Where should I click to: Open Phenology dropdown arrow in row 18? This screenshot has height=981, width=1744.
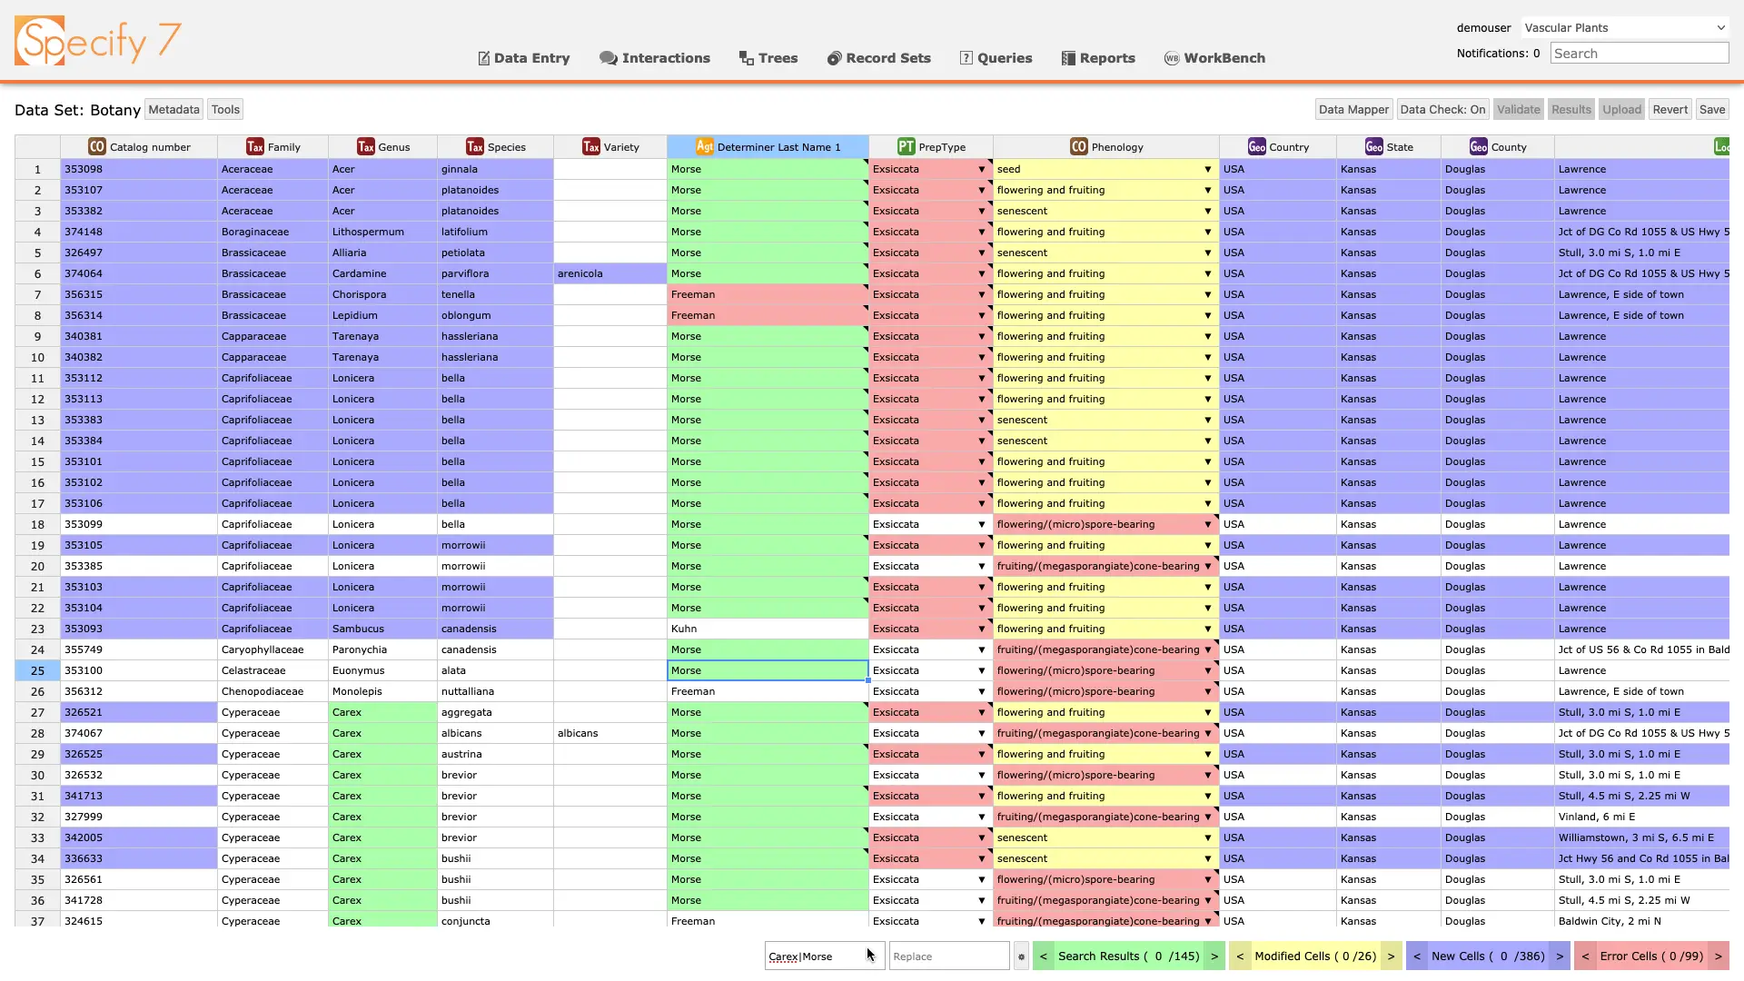(1207, 525)
